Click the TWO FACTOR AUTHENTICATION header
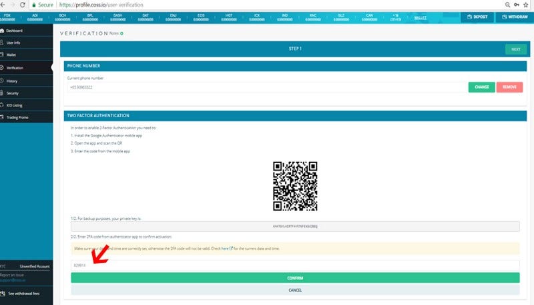Image resolution: width=534 pixels, height=305 pixels. tap(295, 116)
